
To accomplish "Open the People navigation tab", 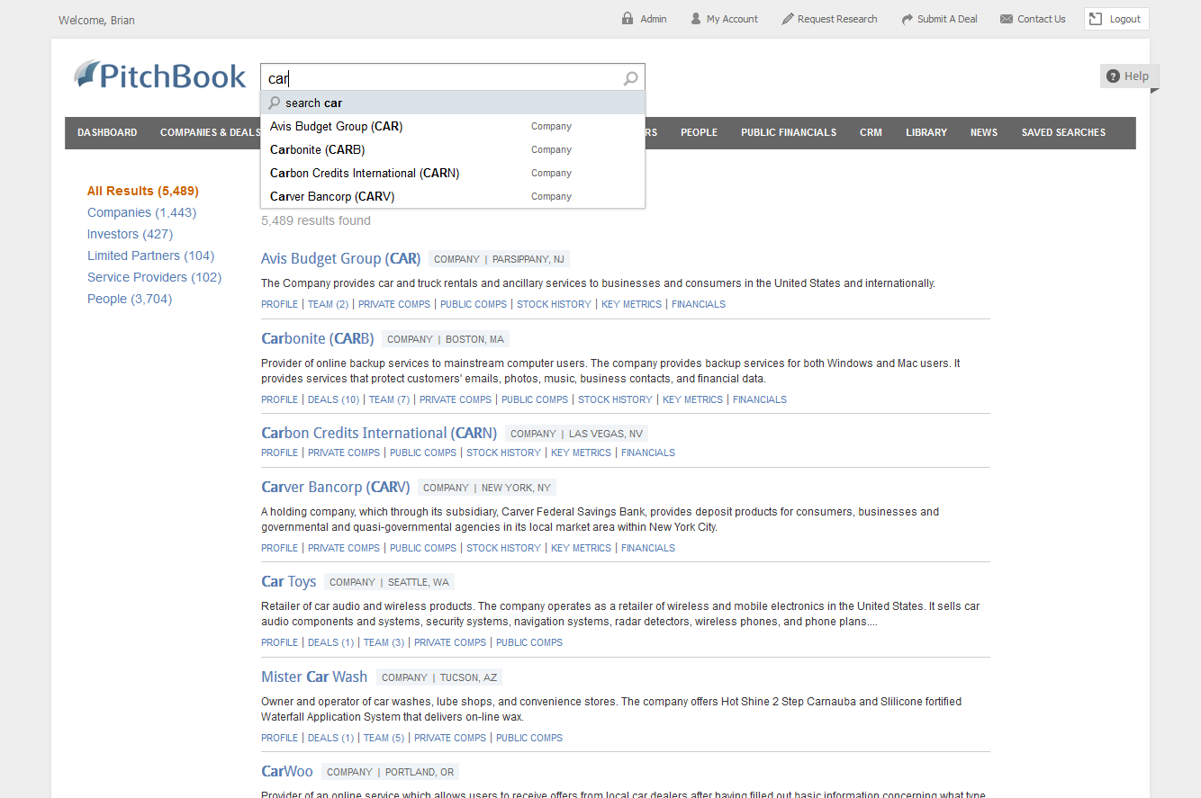I will click(699, 132).
